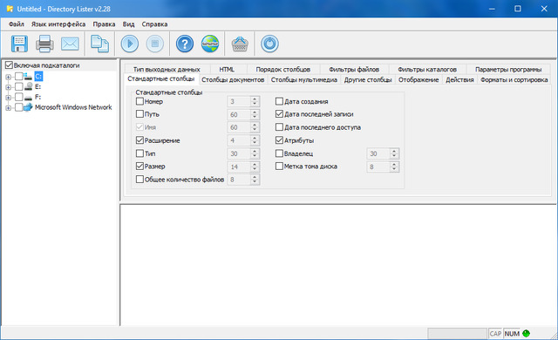Expand the C: drive tree node
Viewport: 558px width, 340px height.
click(8, 77)
